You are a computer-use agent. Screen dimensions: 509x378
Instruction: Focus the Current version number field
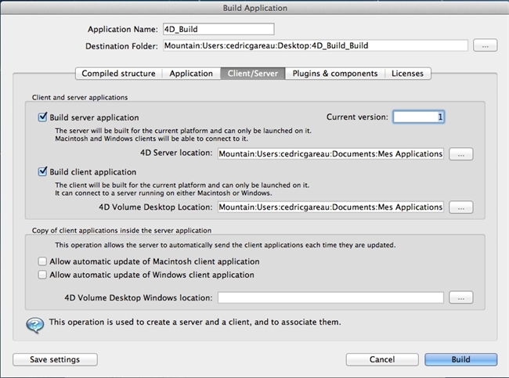(x=419, y=117)
